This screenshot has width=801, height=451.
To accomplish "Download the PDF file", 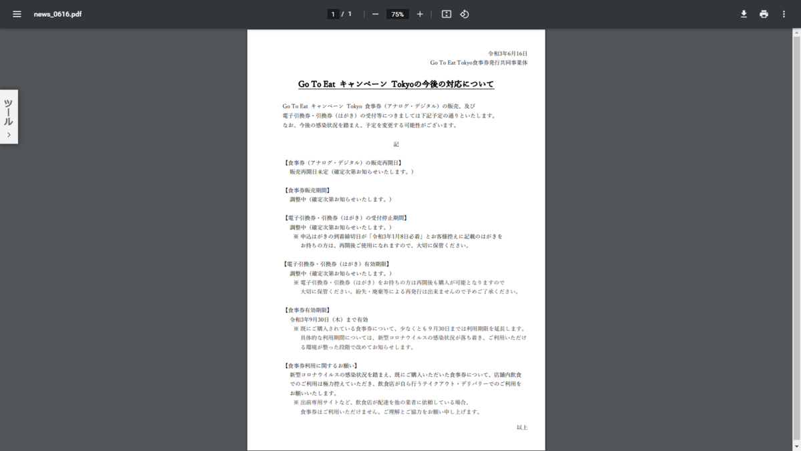I will pos(744,14).
